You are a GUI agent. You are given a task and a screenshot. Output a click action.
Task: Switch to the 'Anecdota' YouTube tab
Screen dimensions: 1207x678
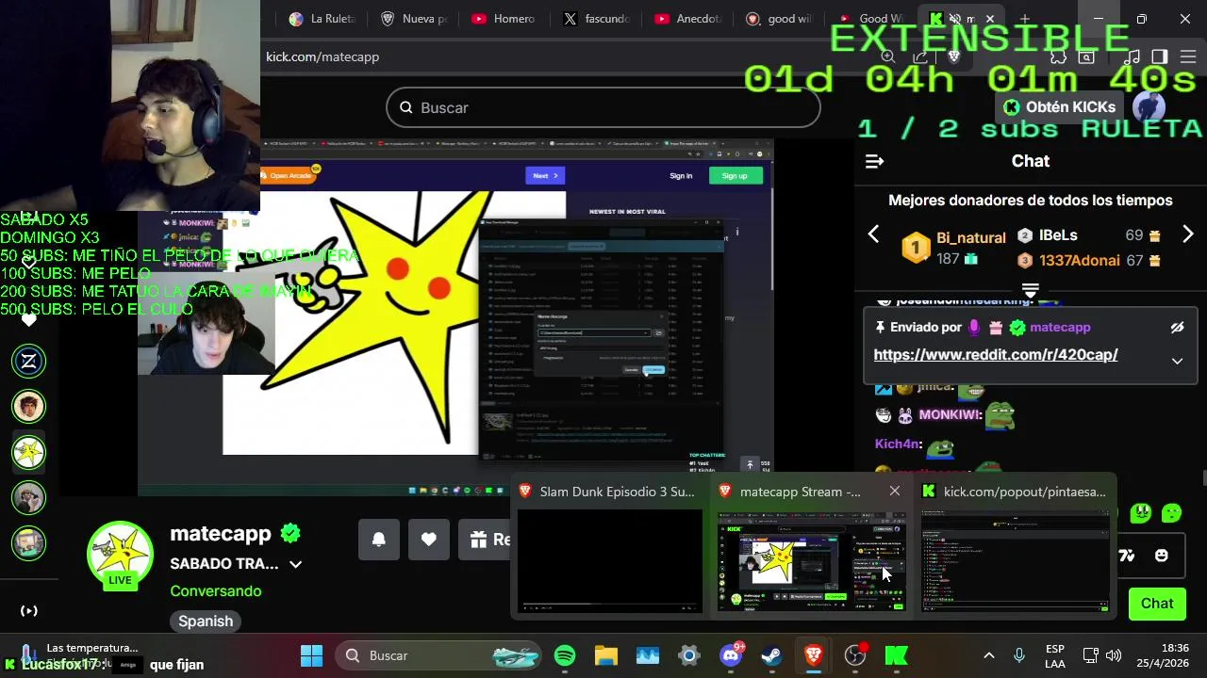[686, 19]
